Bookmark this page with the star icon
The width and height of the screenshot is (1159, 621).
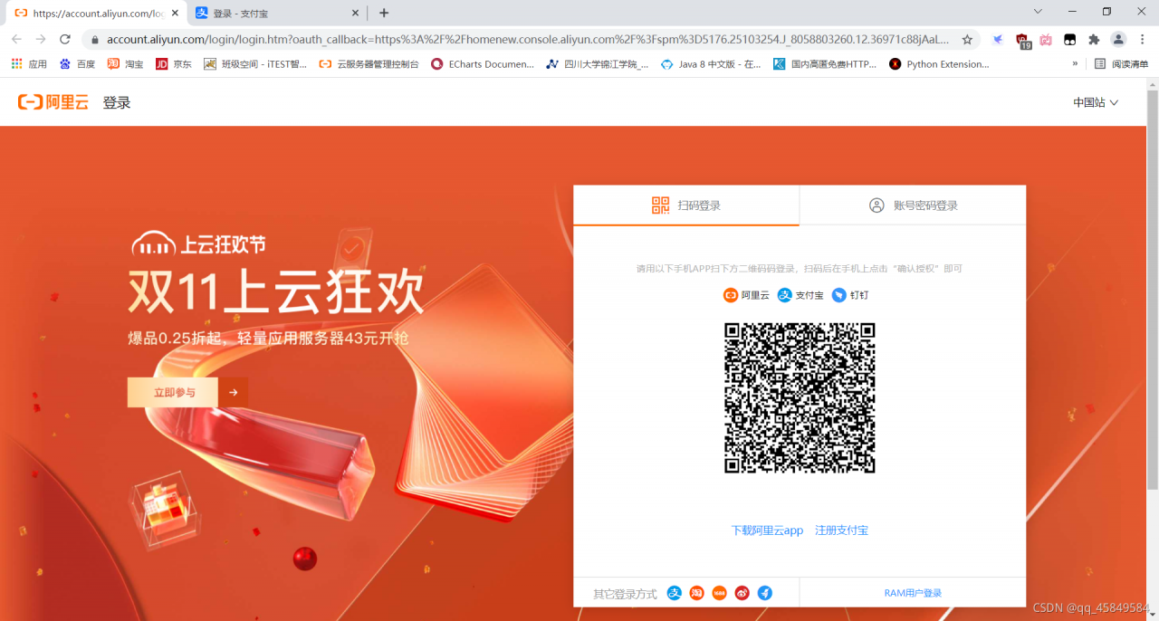[967, 39]
